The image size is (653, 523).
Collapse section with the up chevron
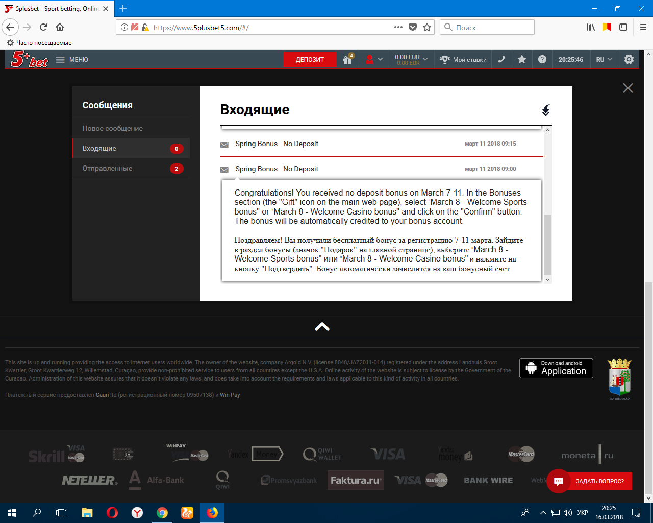(x=322, y=327)
